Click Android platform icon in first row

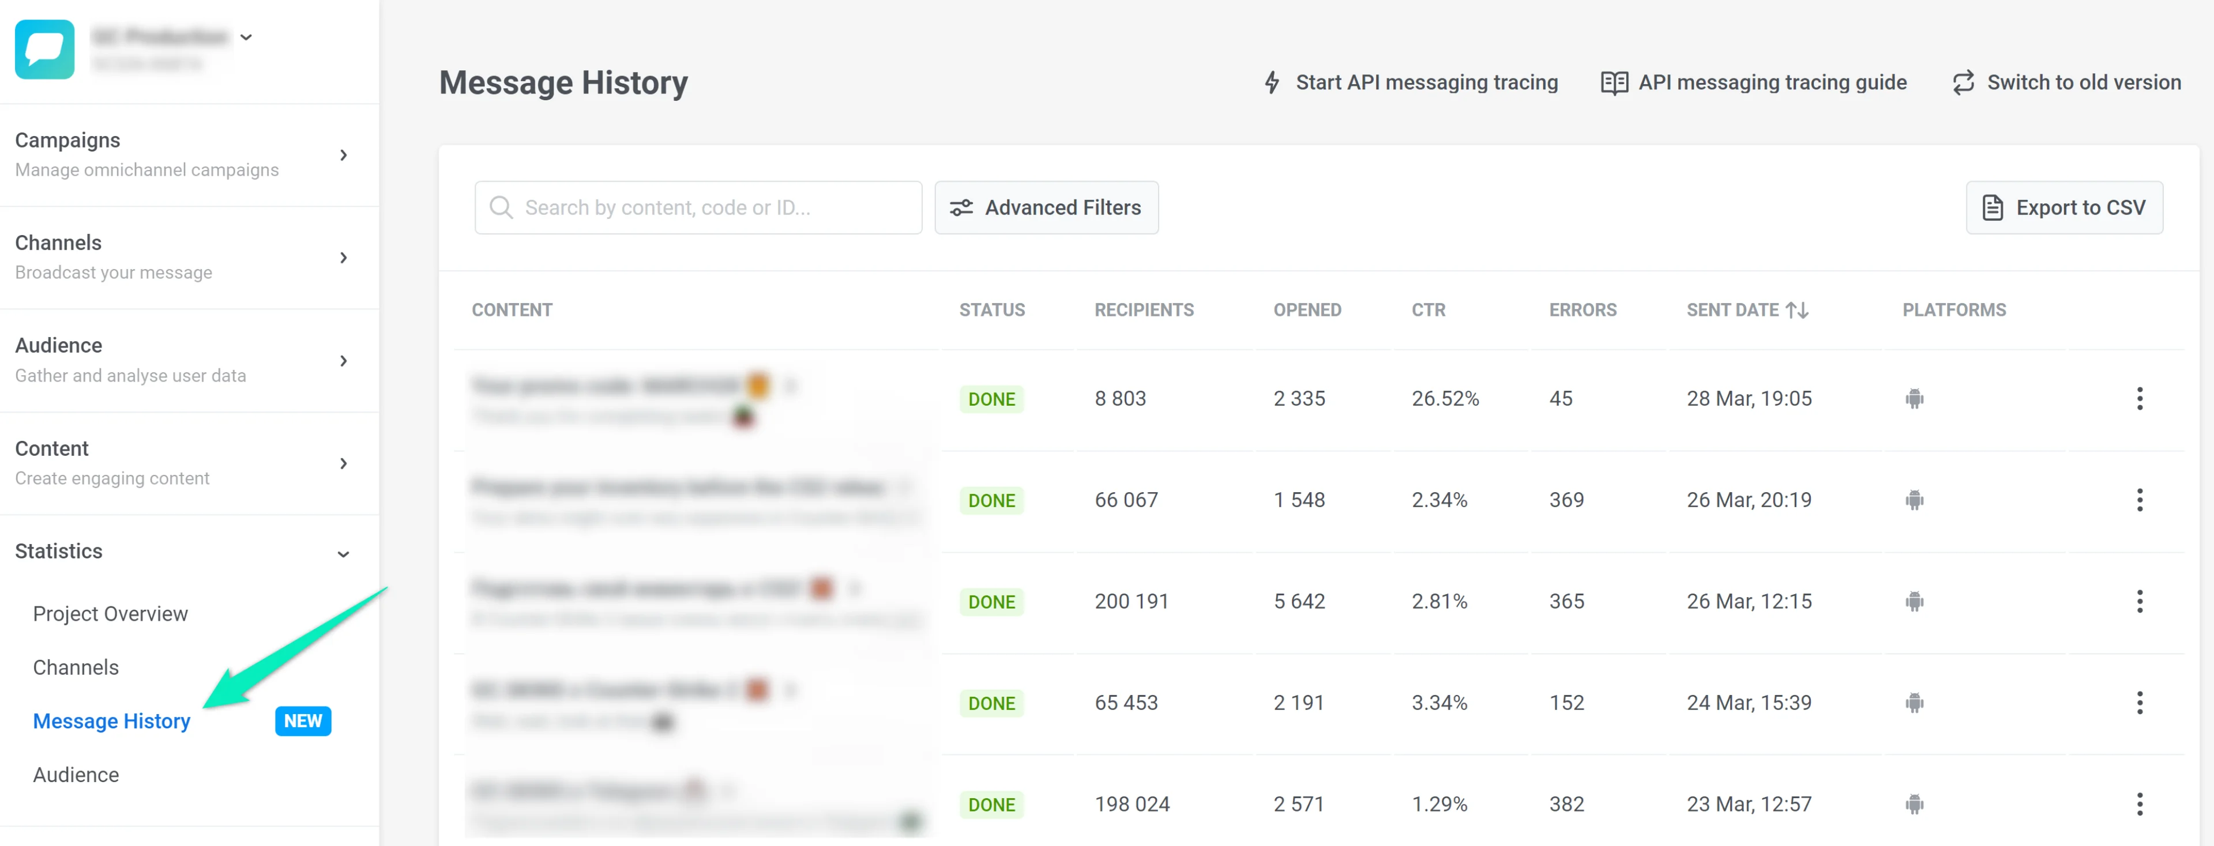click(x=1914, y=399)
